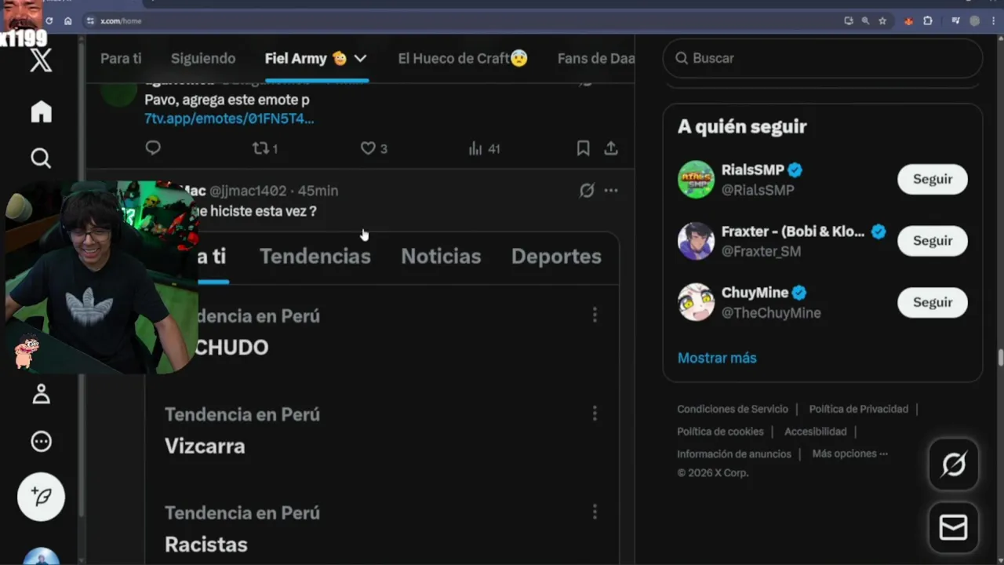This screenshot has height=565, width=1004.
Task: Bookmark the 'Pavo, agrega este emote' post
Action: coord(583,148)
